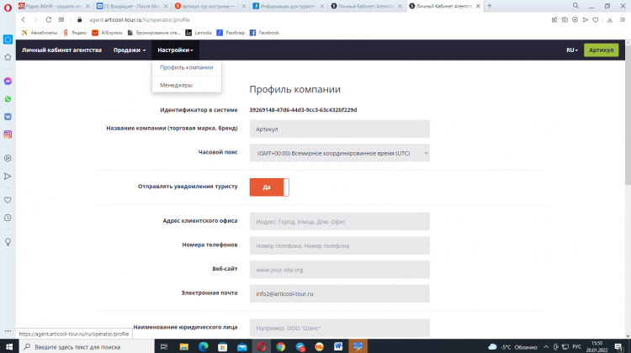Launch Microsoft Edge from taskbar
Viewport: 631px width, 353px height.
coord(204,346)
